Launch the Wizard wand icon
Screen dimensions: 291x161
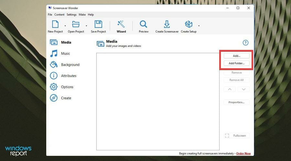point(121,24)
